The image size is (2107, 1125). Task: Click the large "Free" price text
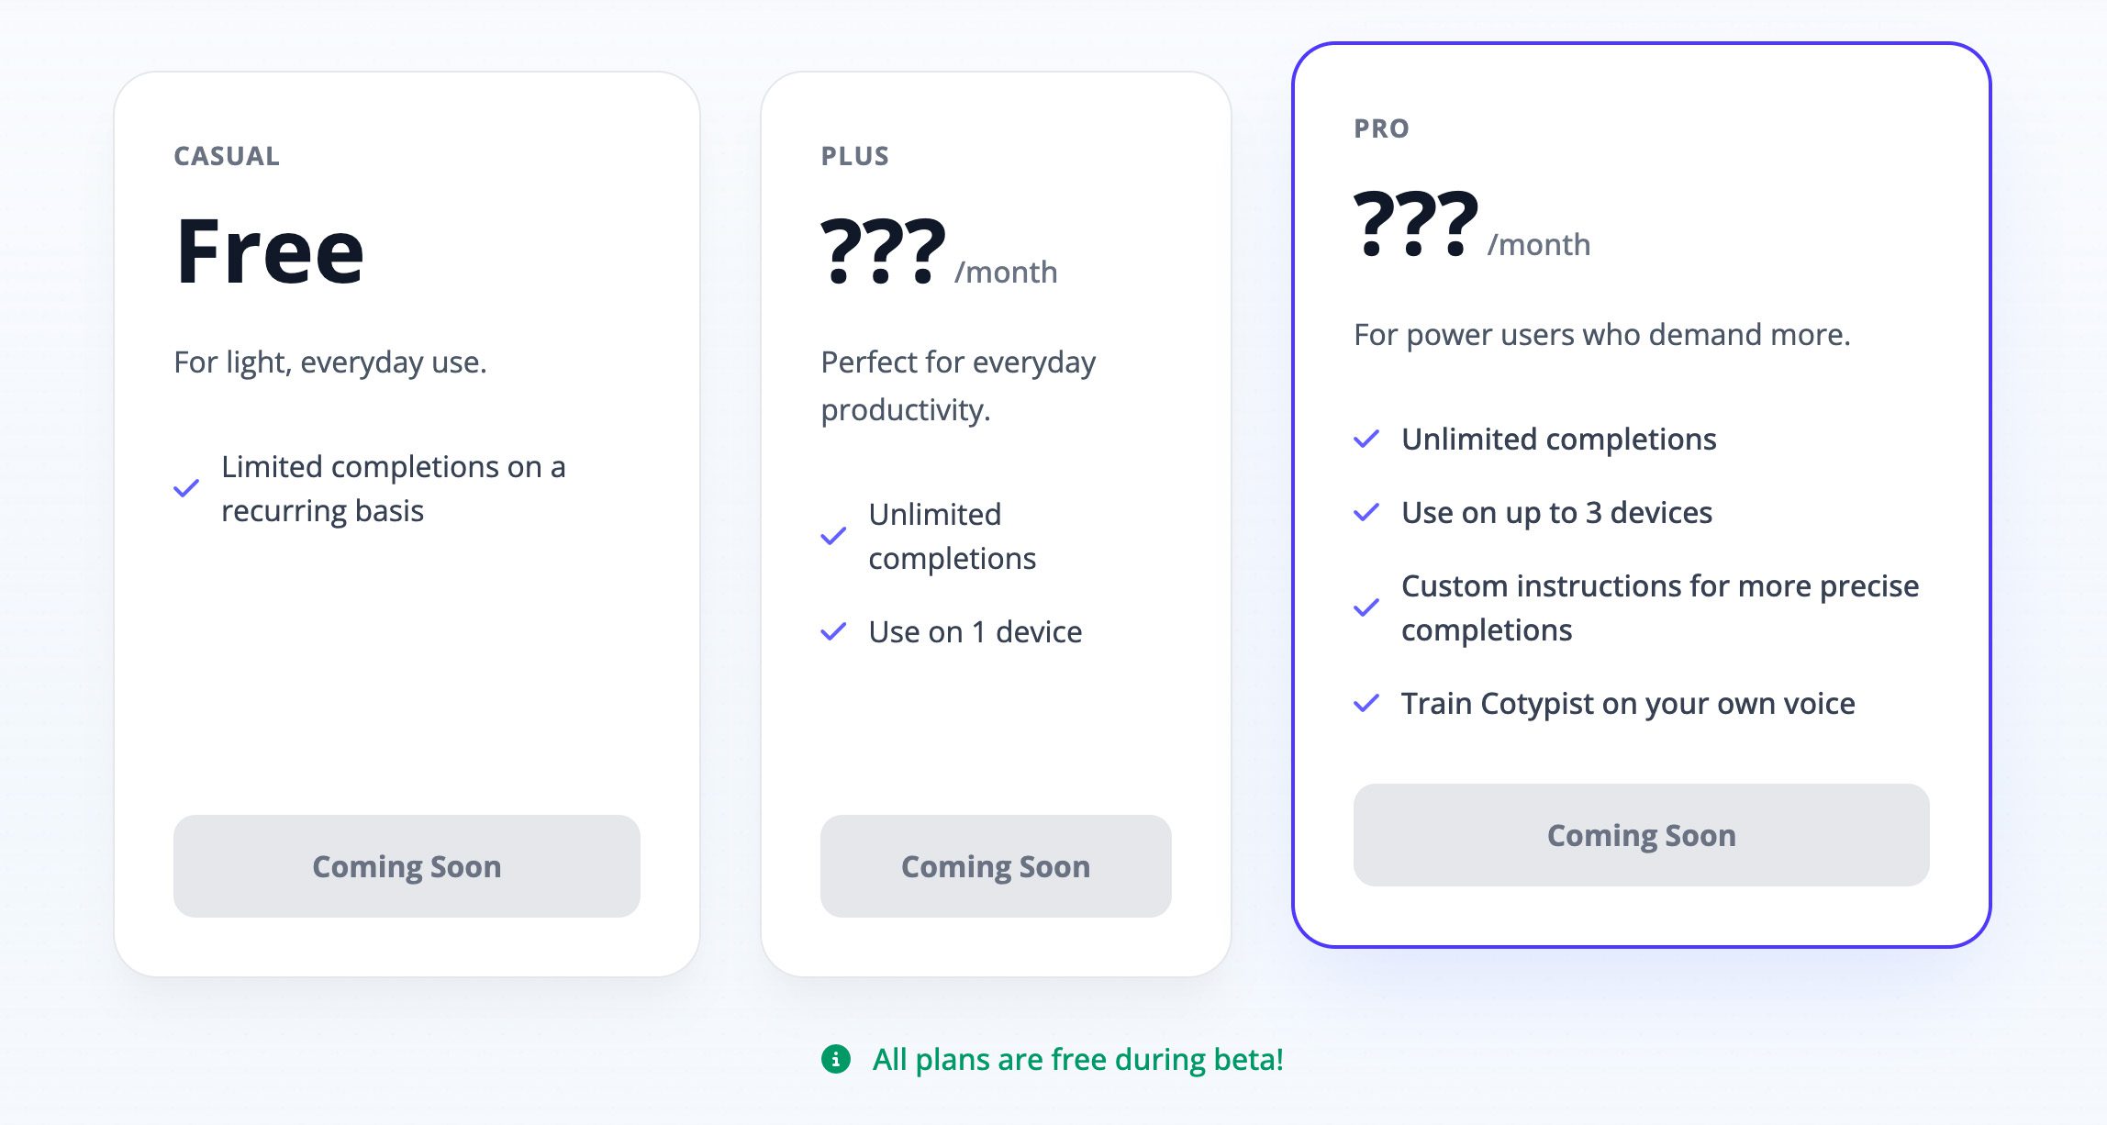click(270, 251)
